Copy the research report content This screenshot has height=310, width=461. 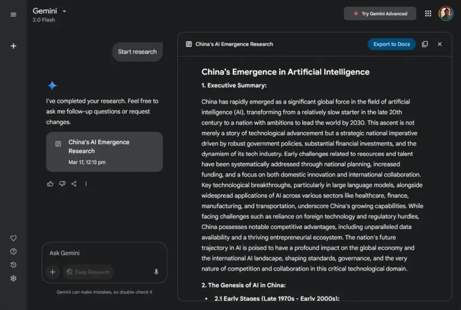pos(425,44)
